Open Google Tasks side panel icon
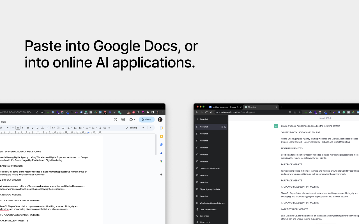Image resolution: width=359 pixels, height=224 pixels. pyautogui.click(x=161, y=145)
